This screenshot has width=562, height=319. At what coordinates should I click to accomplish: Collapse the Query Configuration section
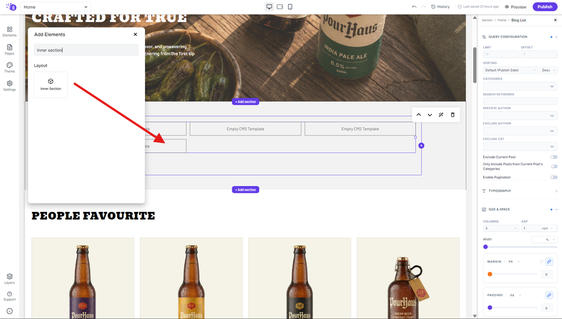[556, 37]
